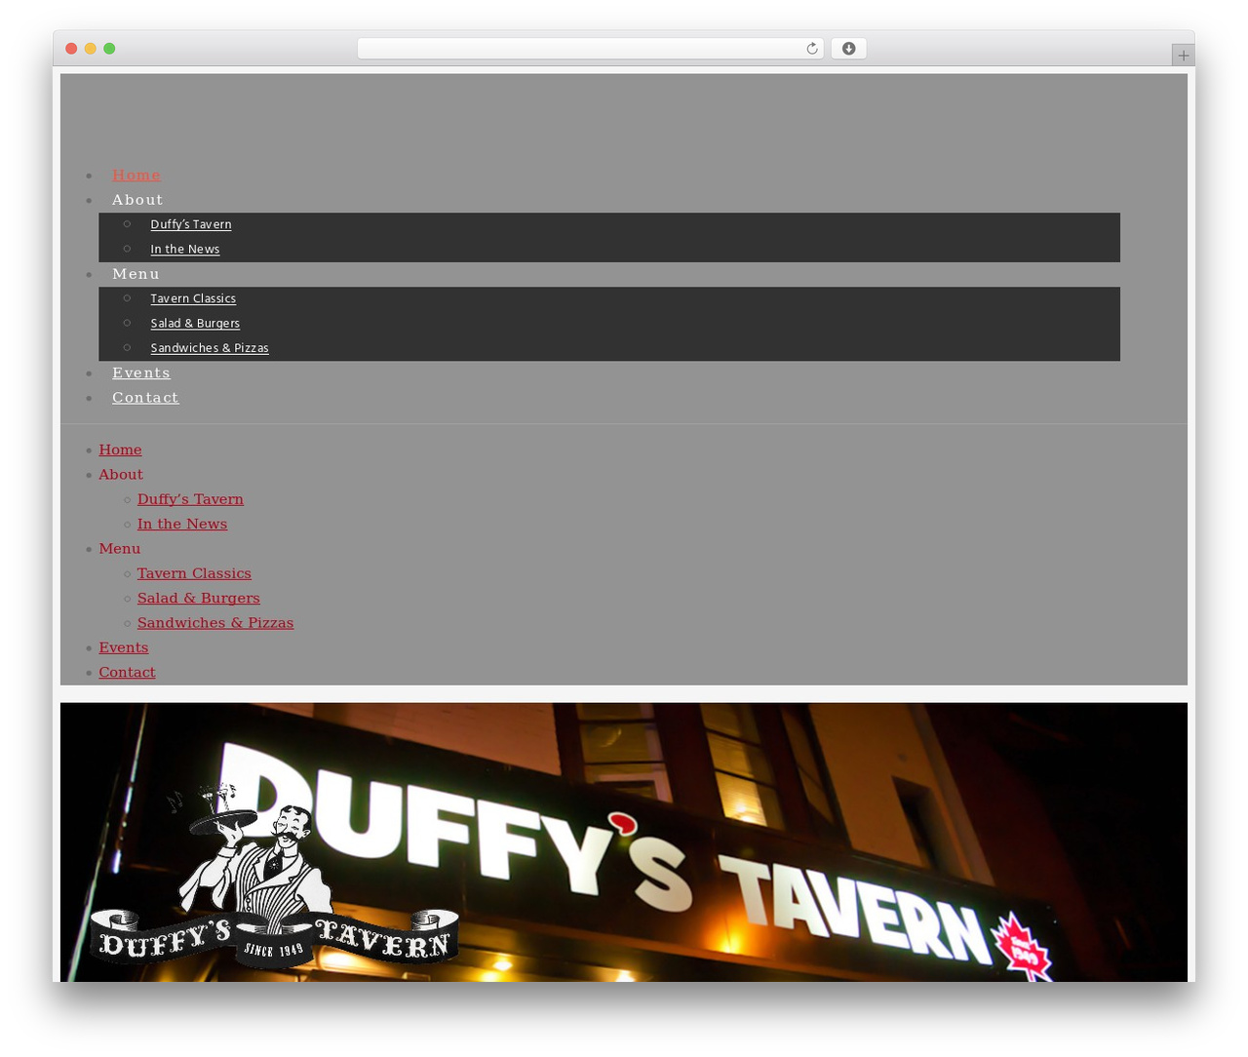Click red Menu text in lower list
Image resolution: width=1248 pixels, height=1057 pixels.
120,549
